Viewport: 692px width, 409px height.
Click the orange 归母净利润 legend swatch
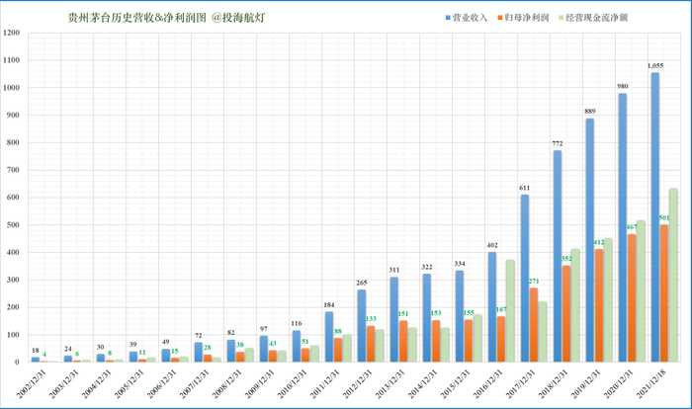(x=500, y=18)
